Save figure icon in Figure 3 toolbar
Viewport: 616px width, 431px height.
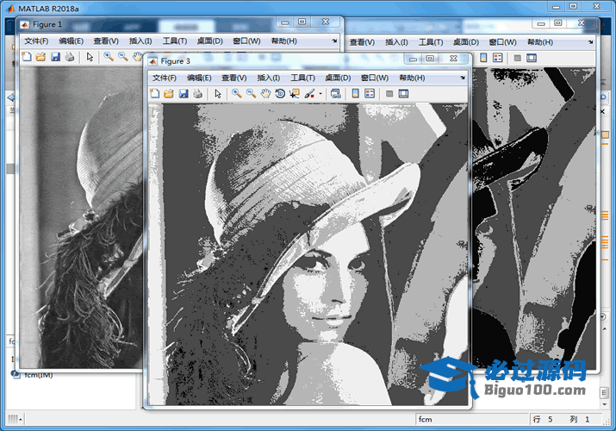[x=184, y=93]
